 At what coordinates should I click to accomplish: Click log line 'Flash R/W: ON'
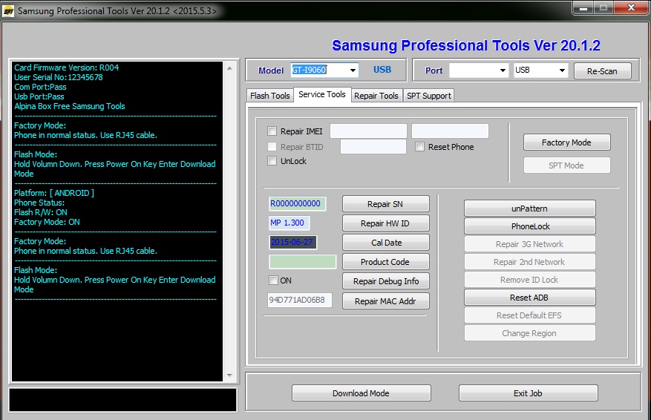click(x=41, y=212)
